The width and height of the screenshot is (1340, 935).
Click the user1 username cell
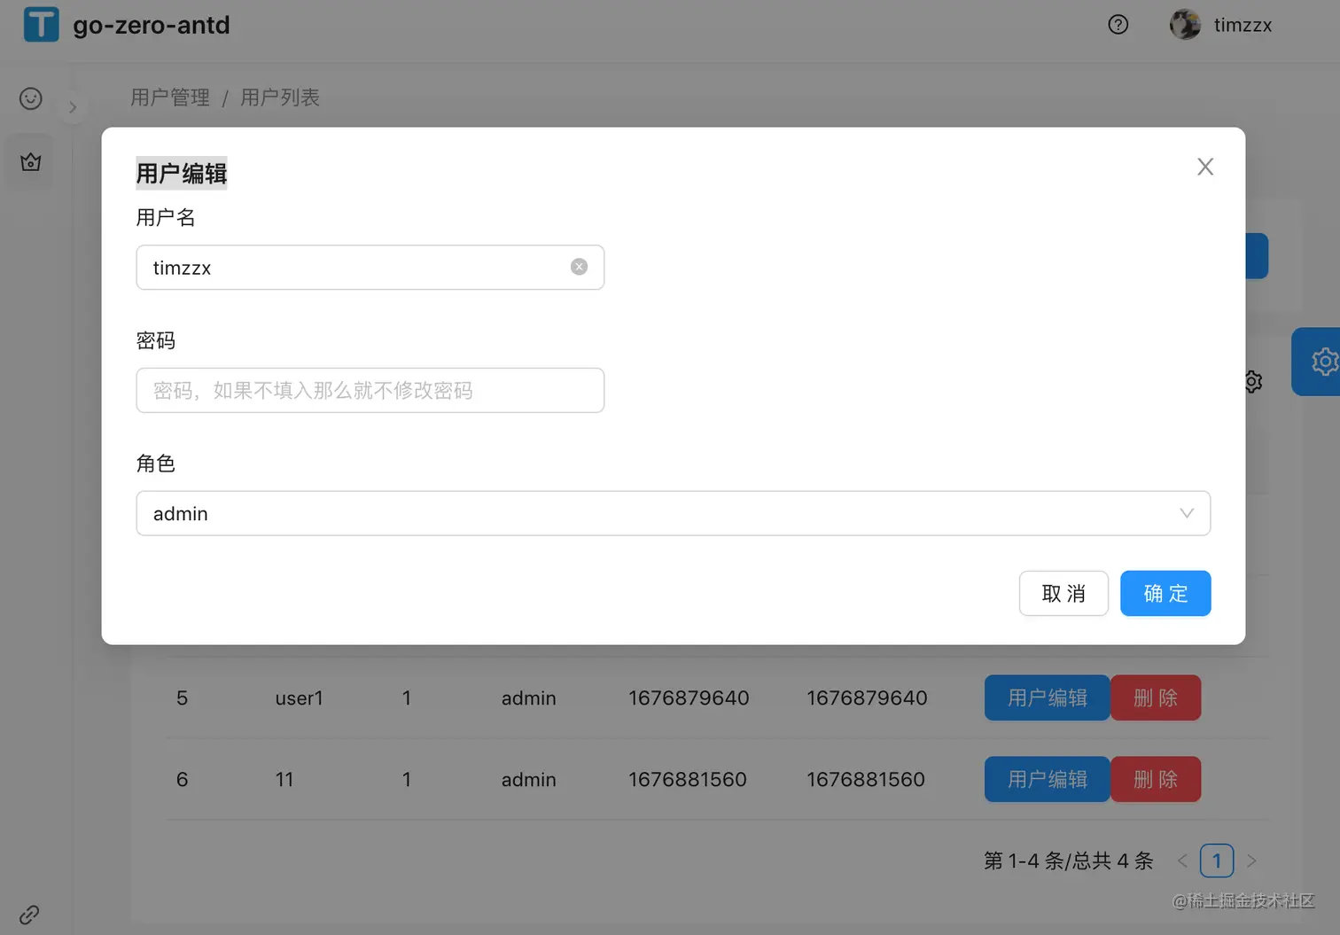[x=299, y=698]
